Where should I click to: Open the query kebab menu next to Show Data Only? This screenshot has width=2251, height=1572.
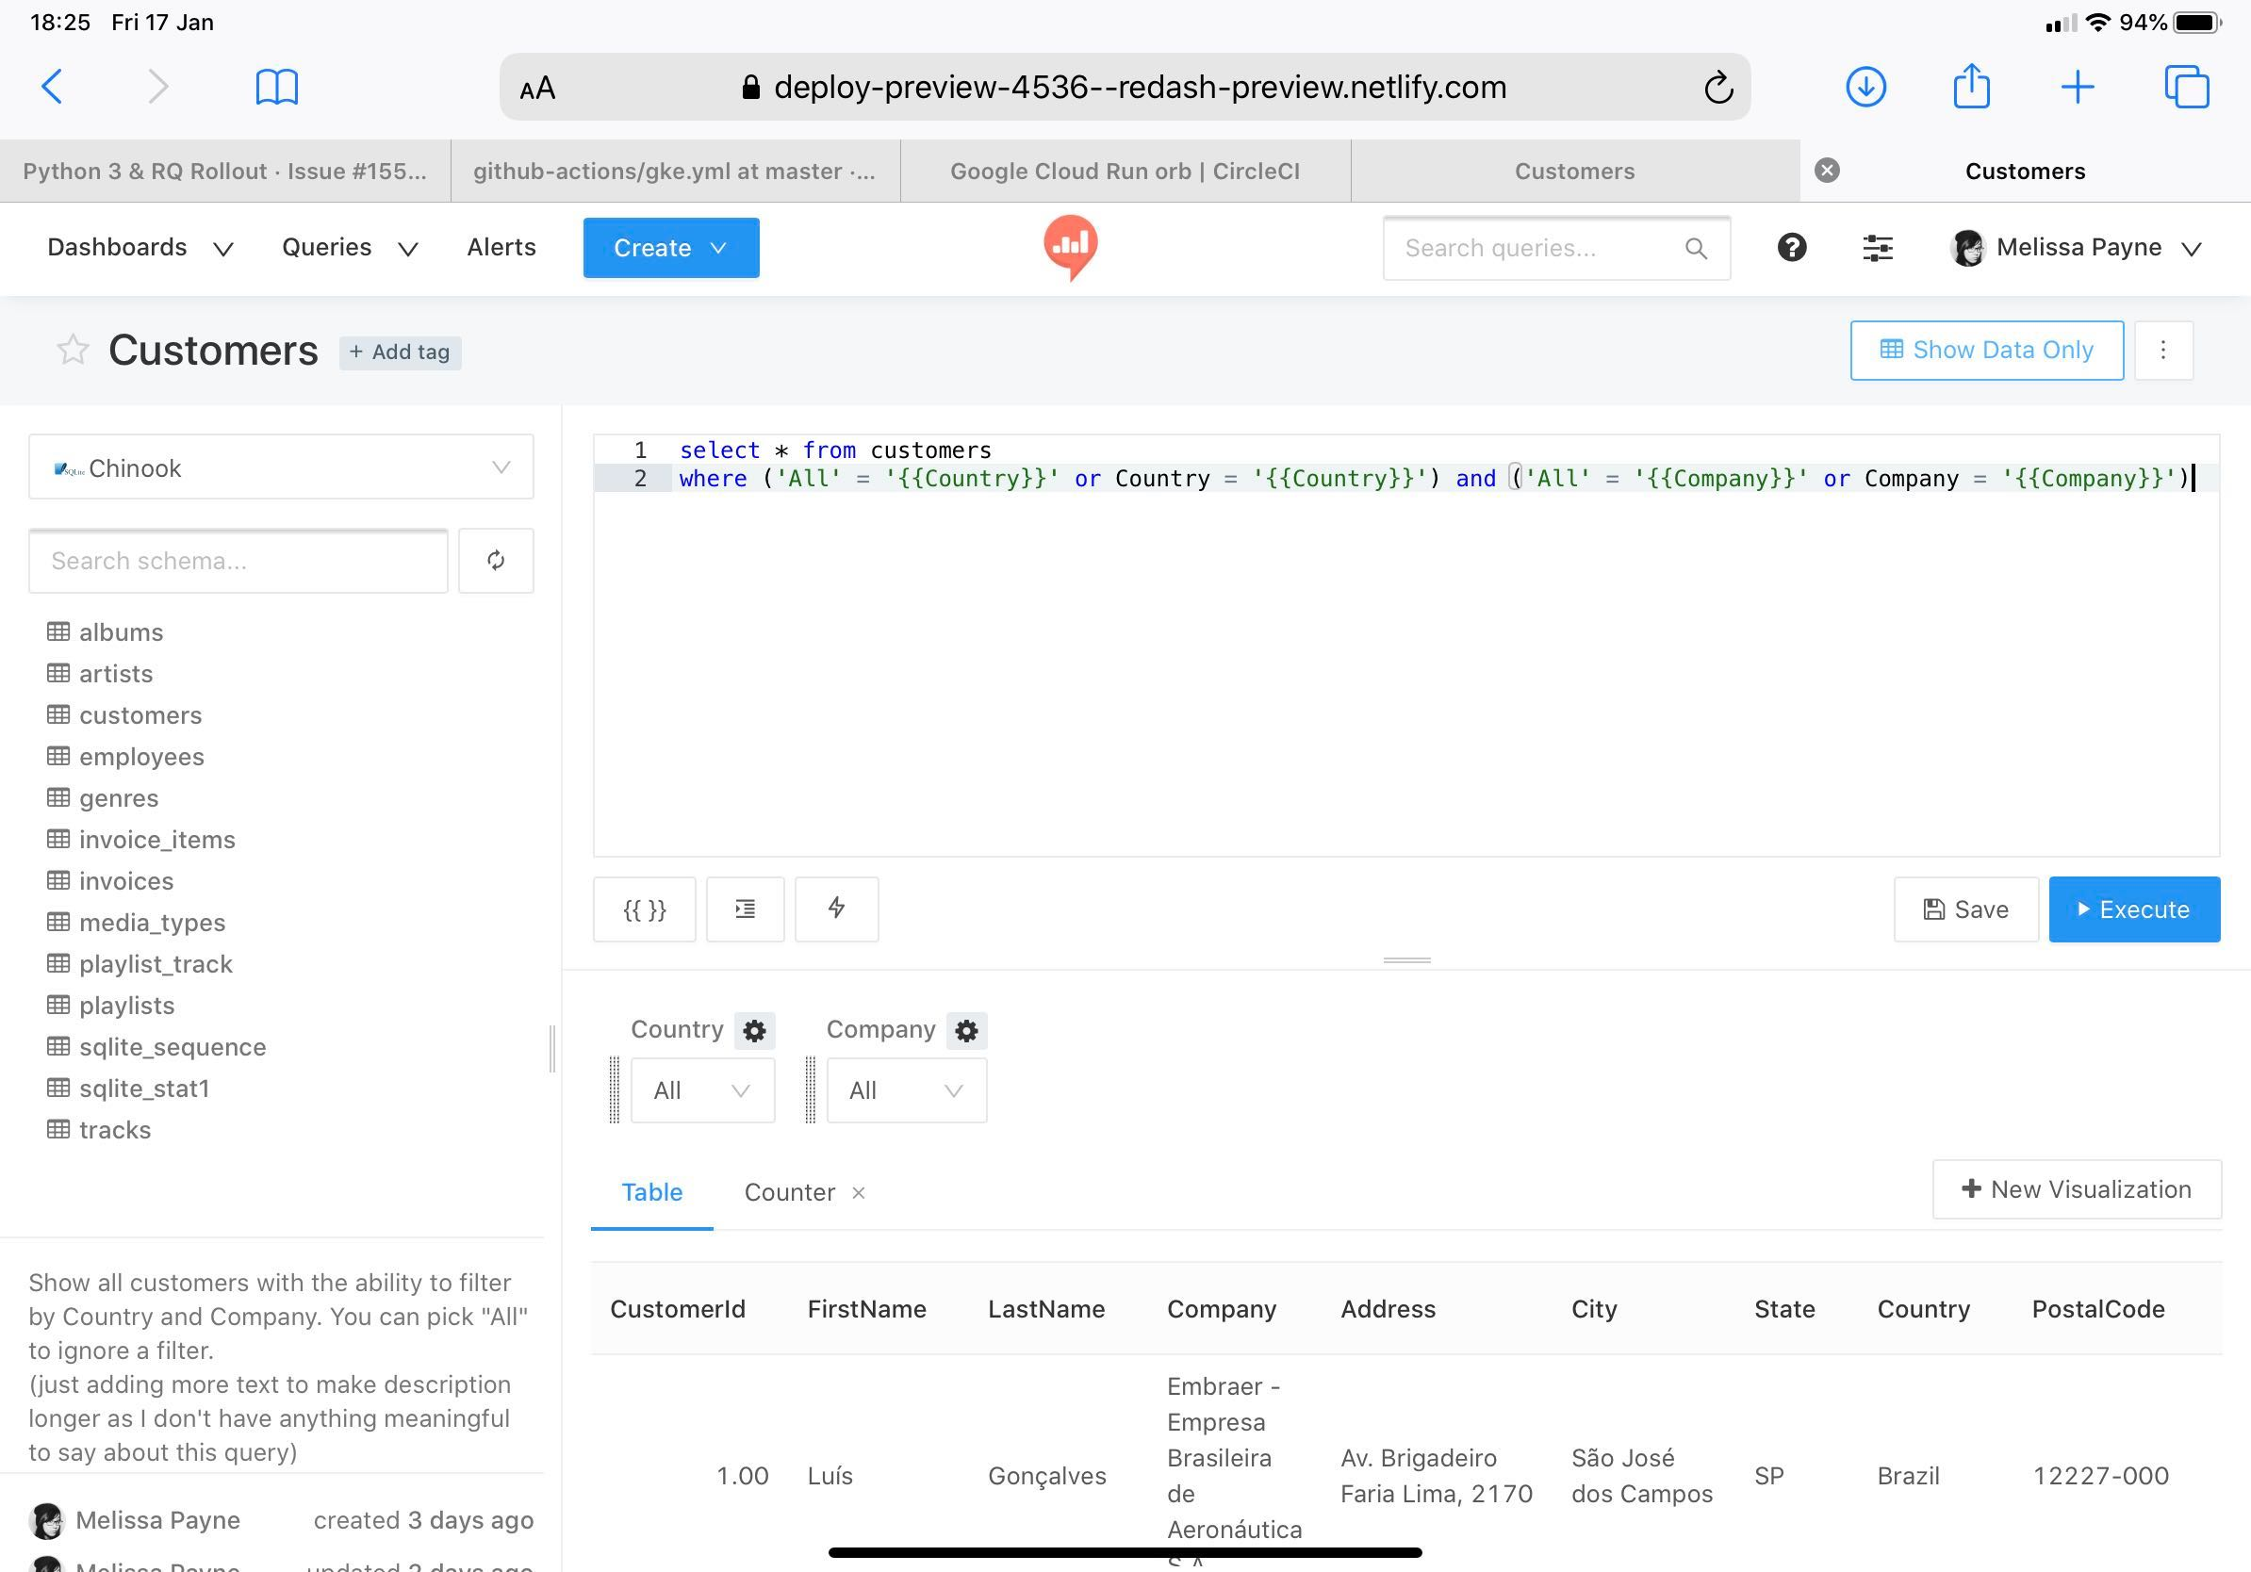tap(2162, 350)
